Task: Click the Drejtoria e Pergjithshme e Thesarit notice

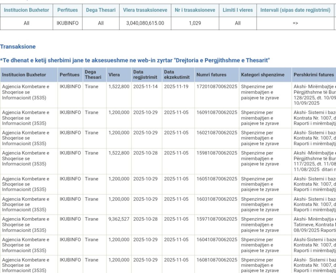Action: 135,60
